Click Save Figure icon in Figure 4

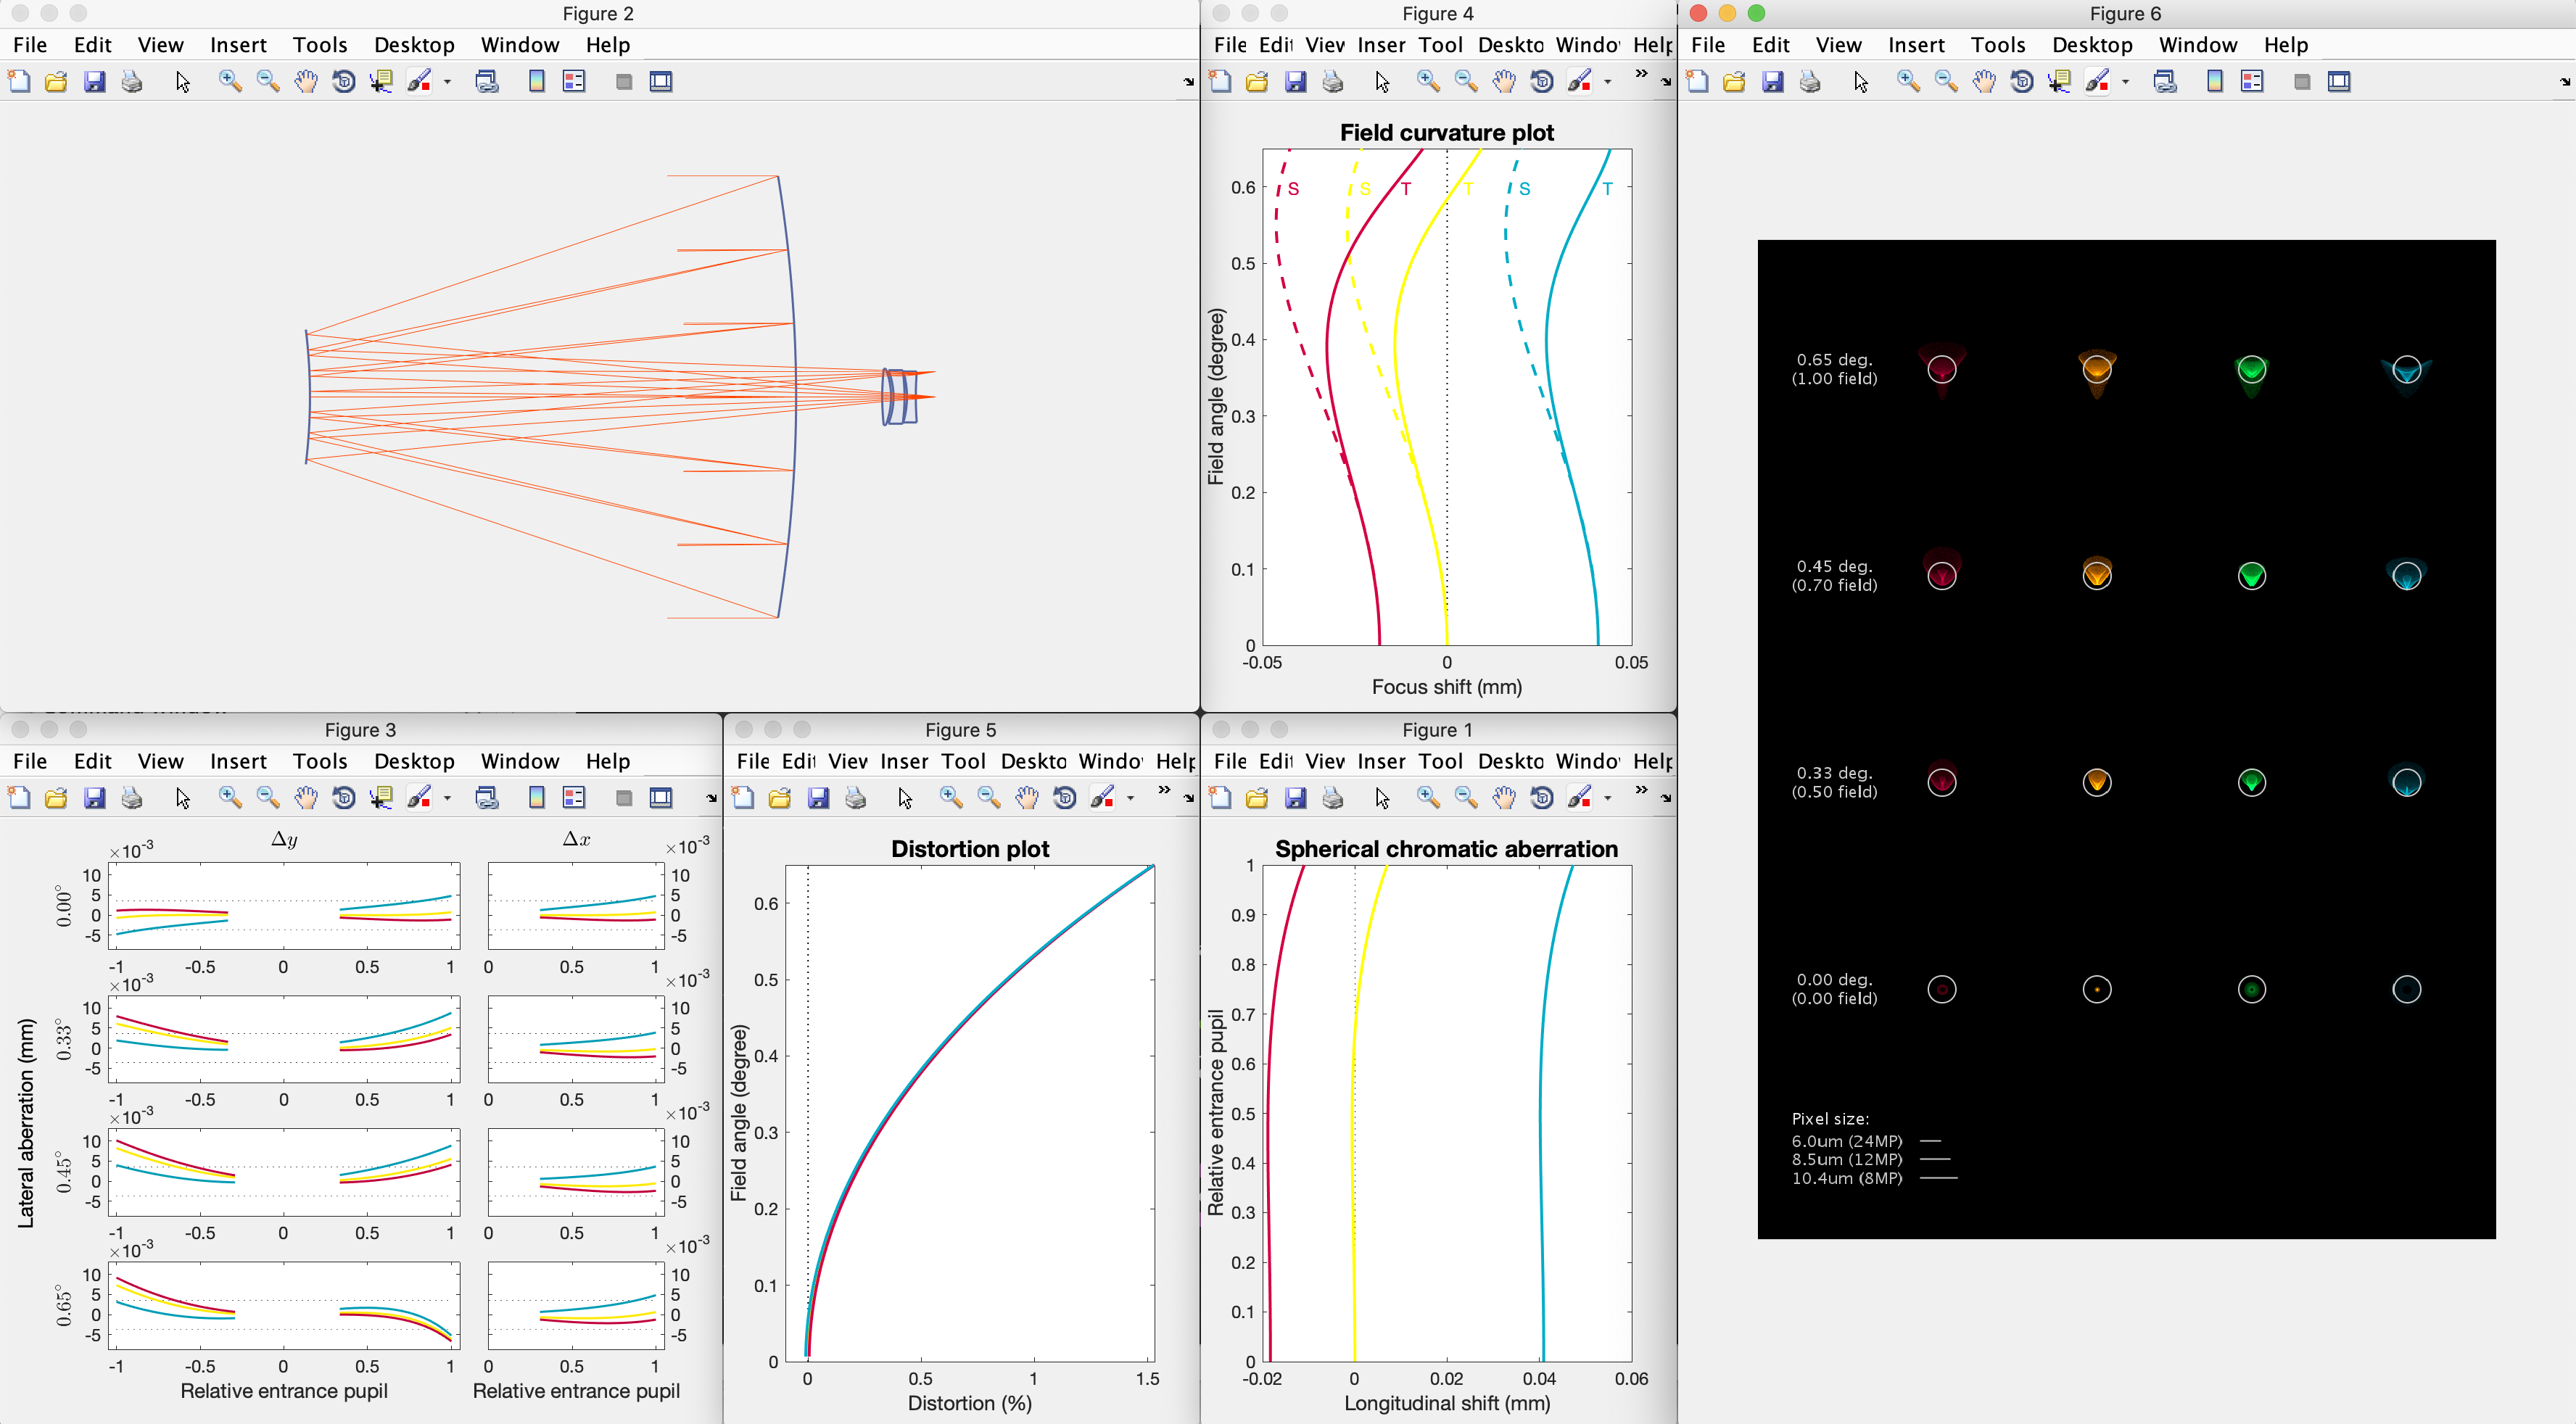pos(1295,82)
